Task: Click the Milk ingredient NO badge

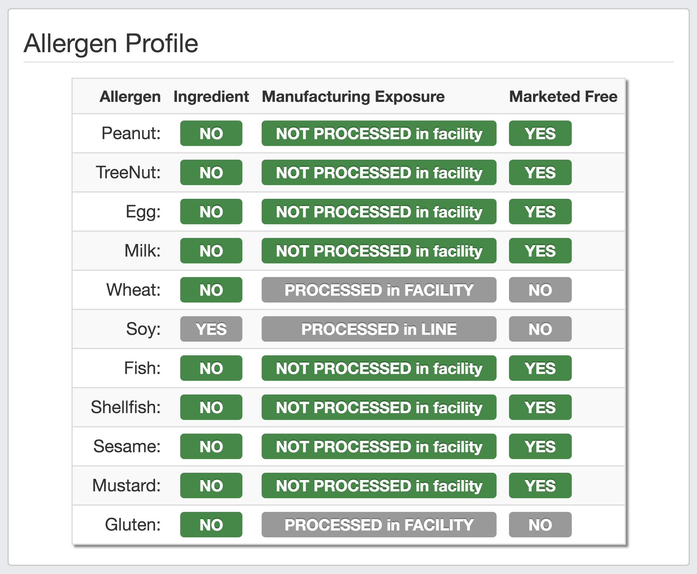Action: pyautogui.click(x=211, y=251)
